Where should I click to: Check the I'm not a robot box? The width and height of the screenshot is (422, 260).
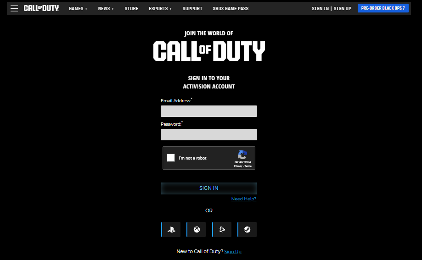171,158
